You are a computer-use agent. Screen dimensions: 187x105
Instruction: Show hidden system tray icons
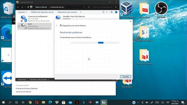pyautogui.click(x=138, y=102)
